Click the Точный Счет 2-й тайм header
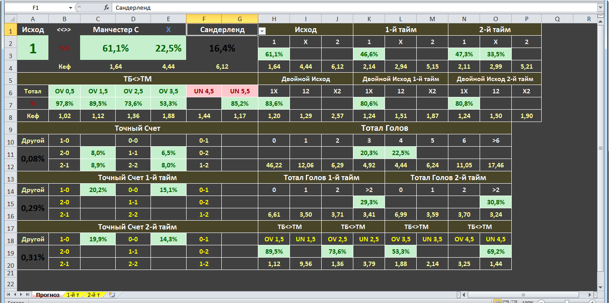This screenshot has height=303, width=609. pos(137,227)
